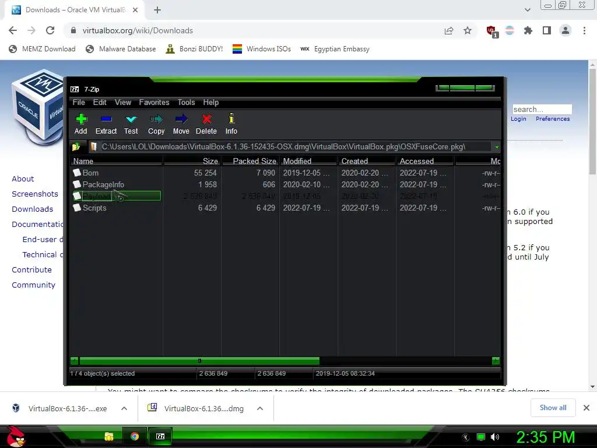Viewport: 597px width, 448px height.
Task: Open the MEMZ Download bookmark
Action: pos(42,49)
